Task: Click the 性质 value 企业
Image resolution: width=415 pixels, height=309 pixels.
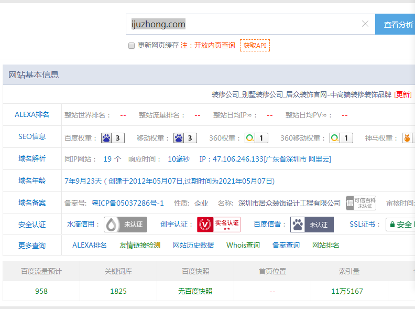Action: point(201,203)
